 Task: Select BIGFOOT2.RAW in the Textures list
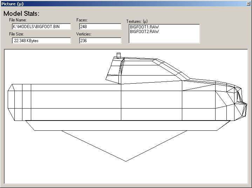click(x=144, y=31)
